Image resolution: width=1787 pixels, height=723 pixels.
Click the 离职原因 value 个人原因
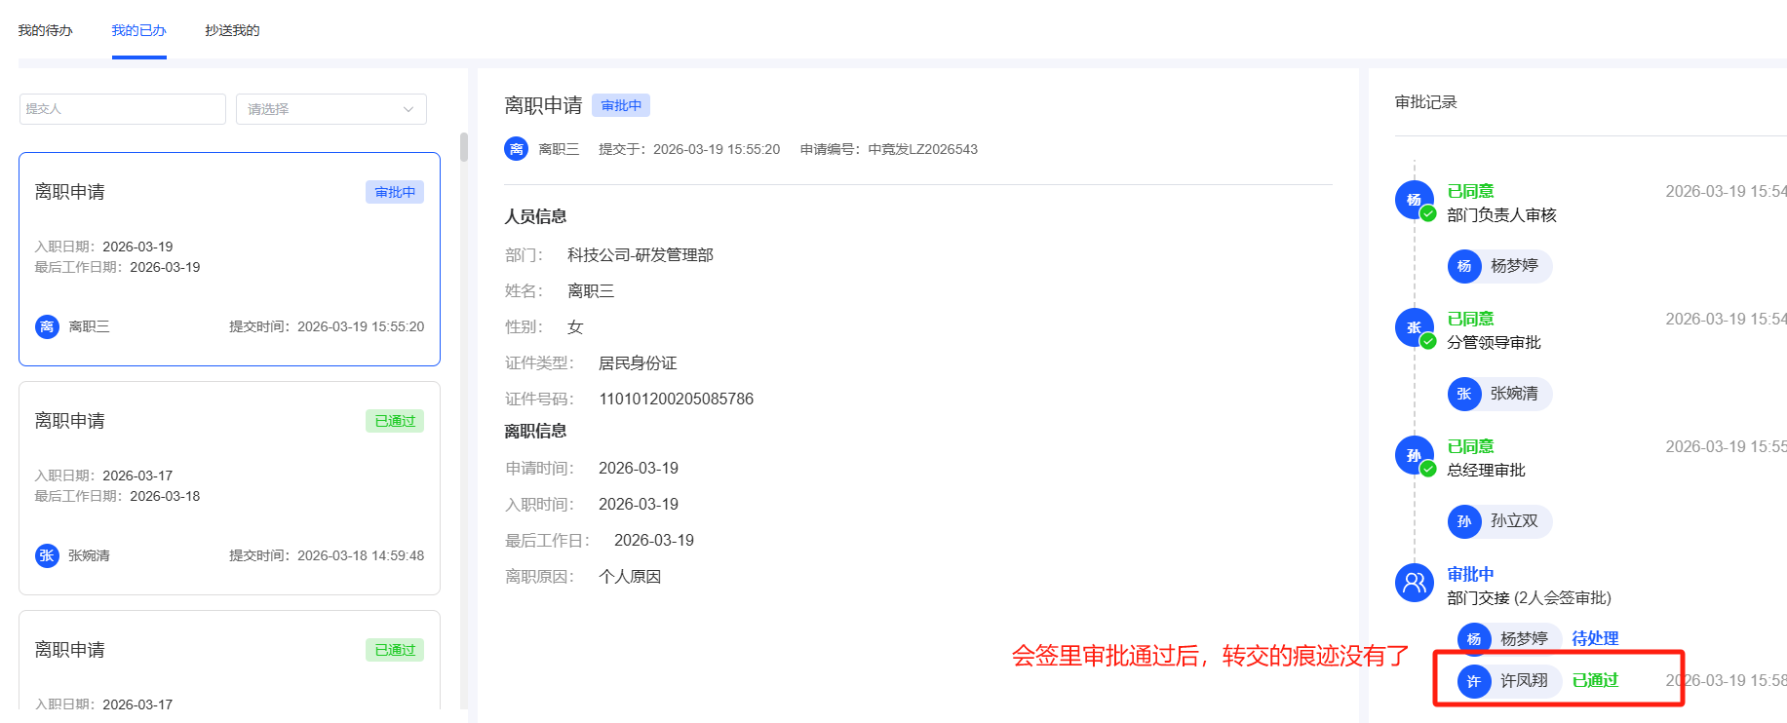click(630, 576)
